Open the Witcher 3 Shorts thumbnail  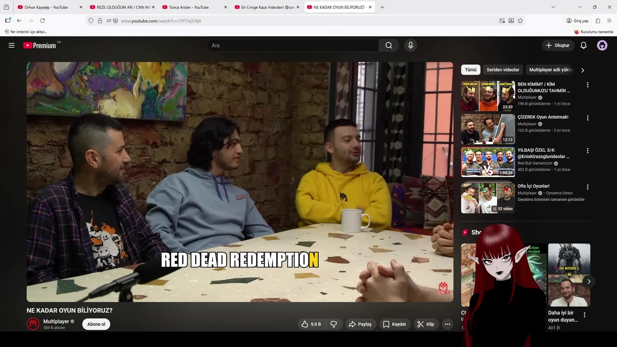569,275
